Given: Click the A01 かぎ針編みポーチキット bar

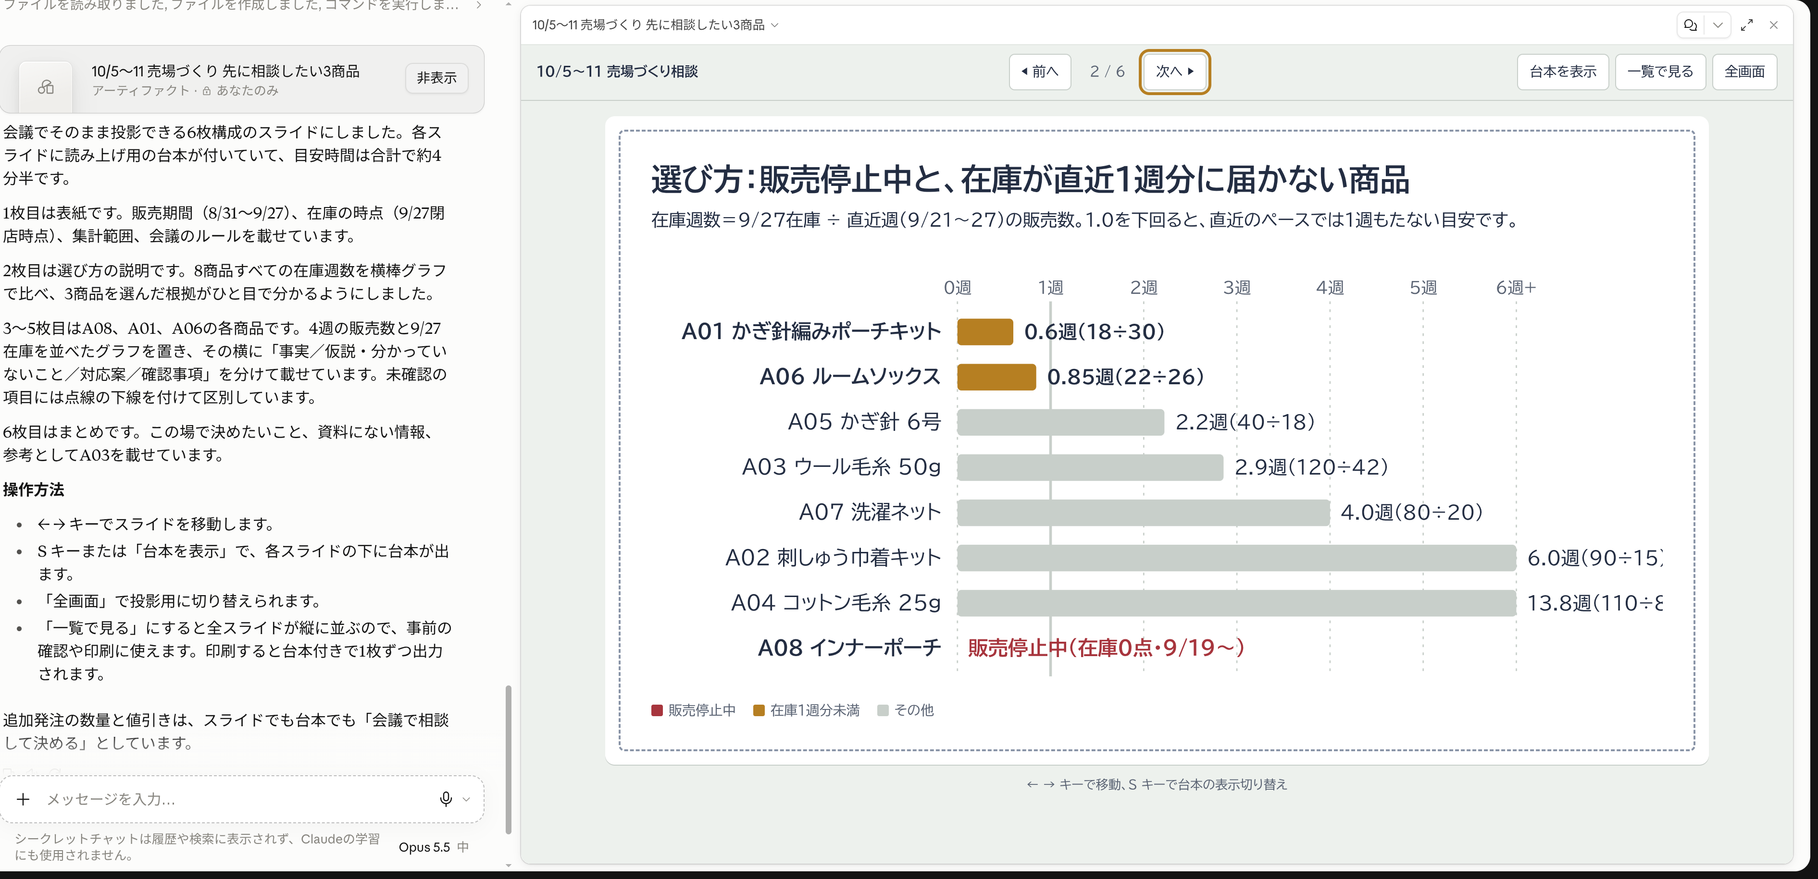Looking at the screenshot, I should (984, 331).
